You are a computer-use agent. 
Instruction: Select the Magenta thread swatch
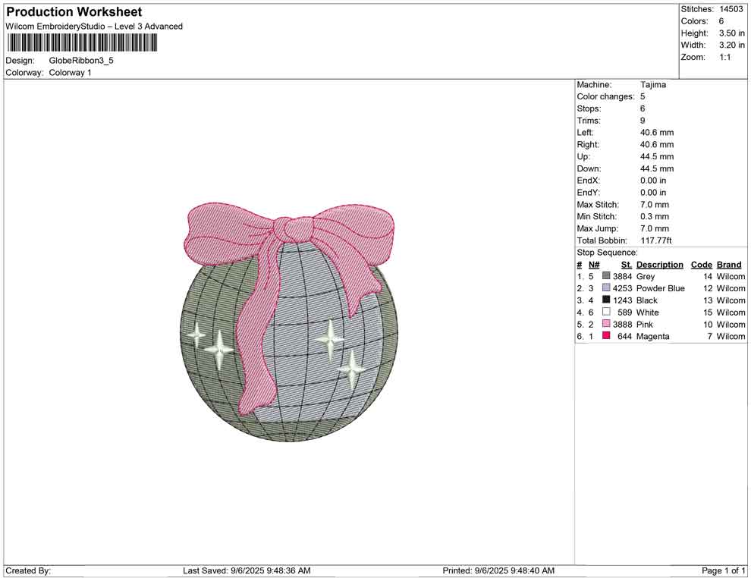click(x=606, y=336)
